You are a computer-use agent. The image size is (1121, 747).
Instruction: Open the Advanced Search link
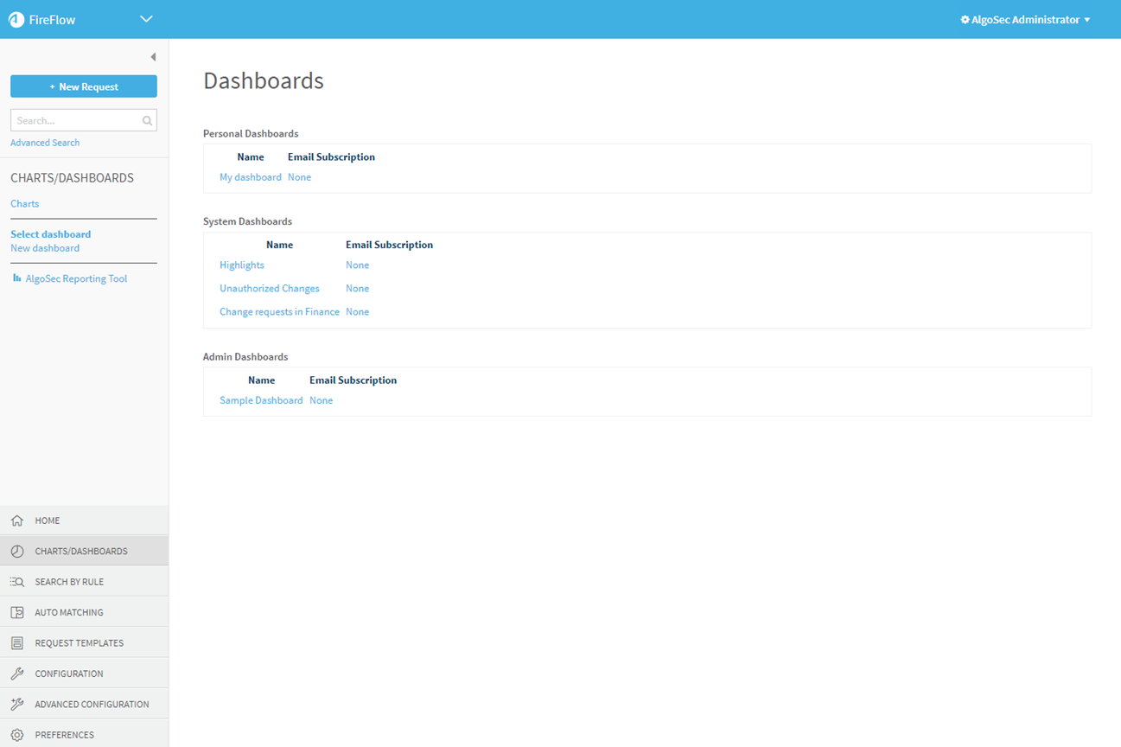[45, 143]
